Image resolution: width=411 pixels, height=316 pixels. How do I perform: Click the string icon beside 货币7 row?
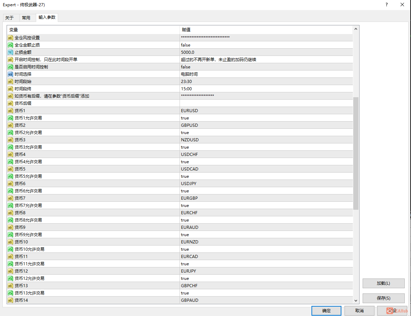tap(10, 198)
